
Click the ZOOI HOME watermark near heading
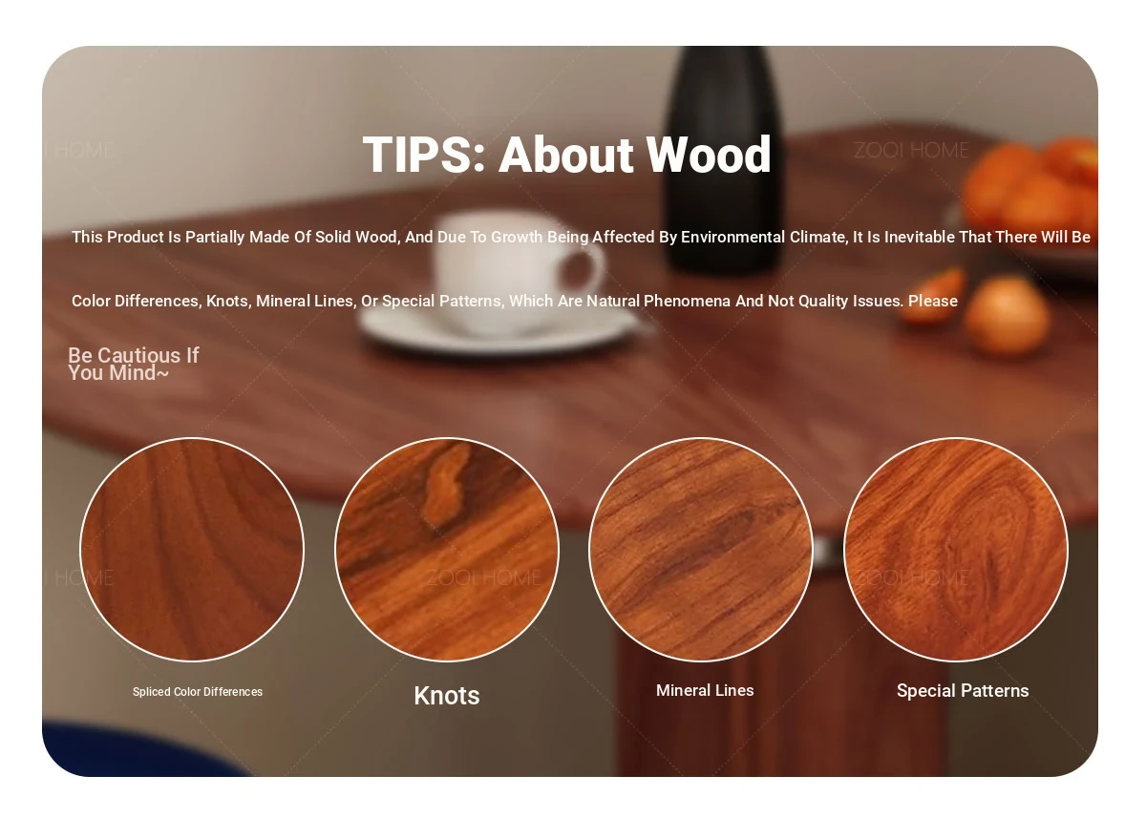pos(911,150)
